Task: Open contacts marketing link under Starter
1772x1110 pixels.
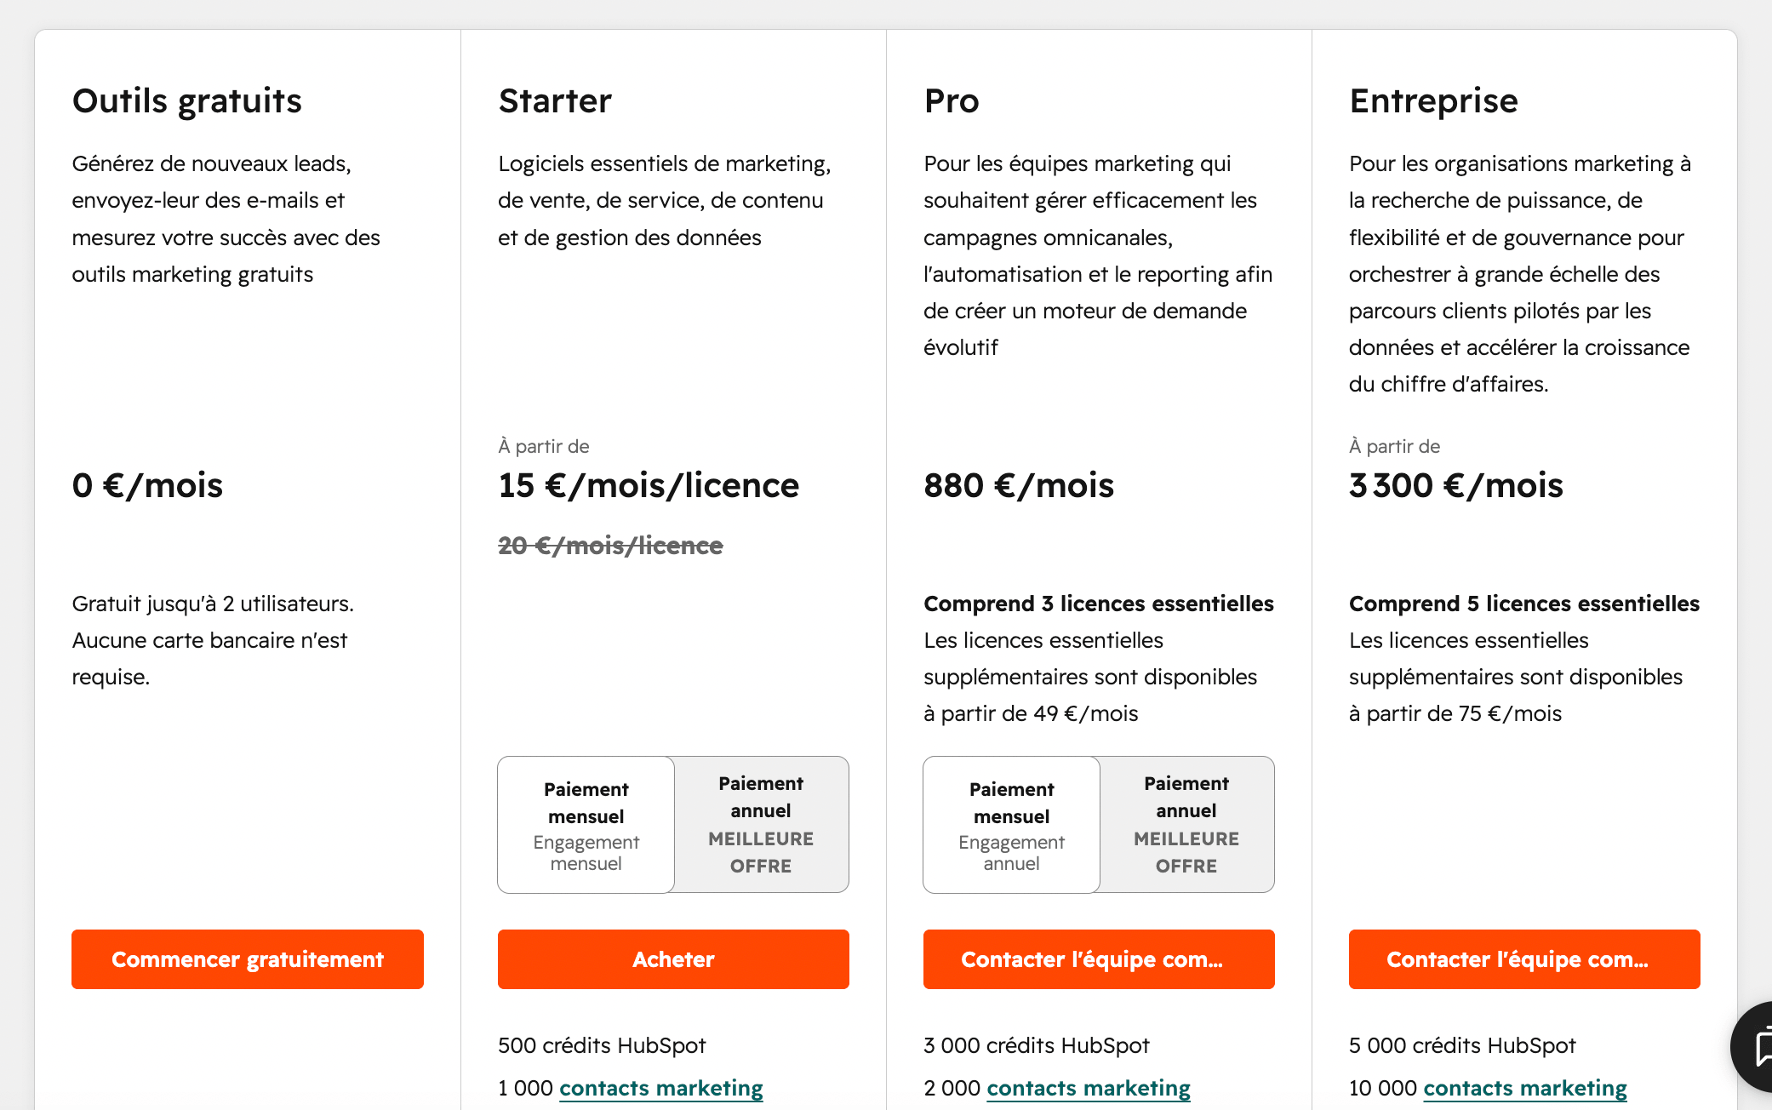Action: coord(660,1088)
